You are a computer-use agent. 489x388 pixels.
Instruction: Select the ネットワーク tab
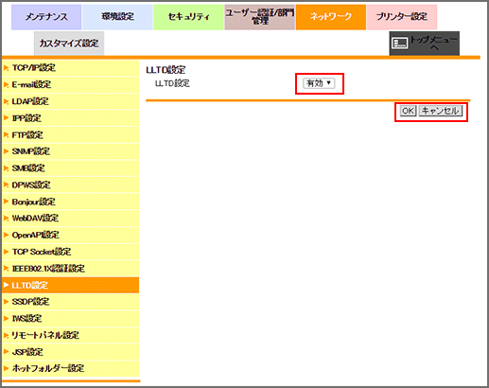pos(331,17)
